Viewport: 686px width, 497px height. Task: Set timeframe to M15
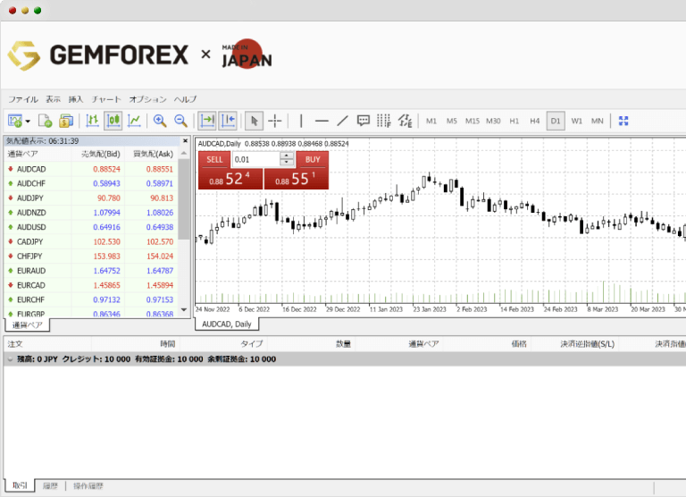click(x=472, y=121)
